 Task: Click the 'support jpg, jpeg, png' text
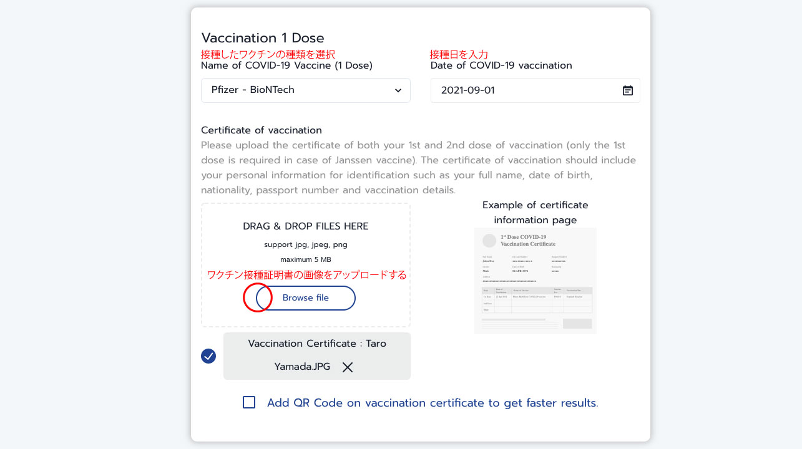(x=306, y=244)
